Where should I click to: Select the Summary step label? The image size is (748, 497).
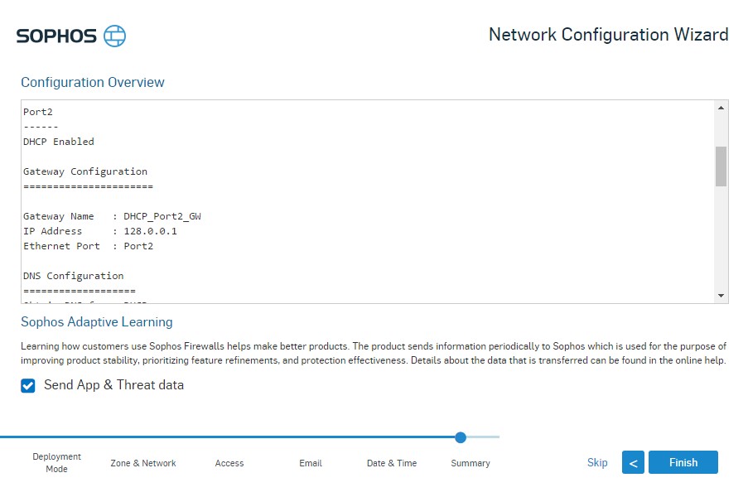click(x=471, y=463)
